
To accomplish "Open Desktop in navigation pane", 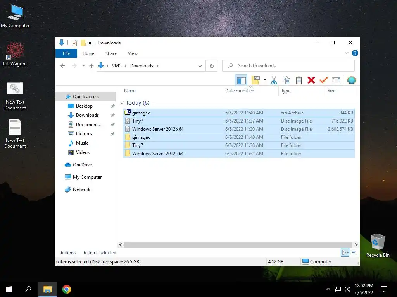I will [84, 106].
